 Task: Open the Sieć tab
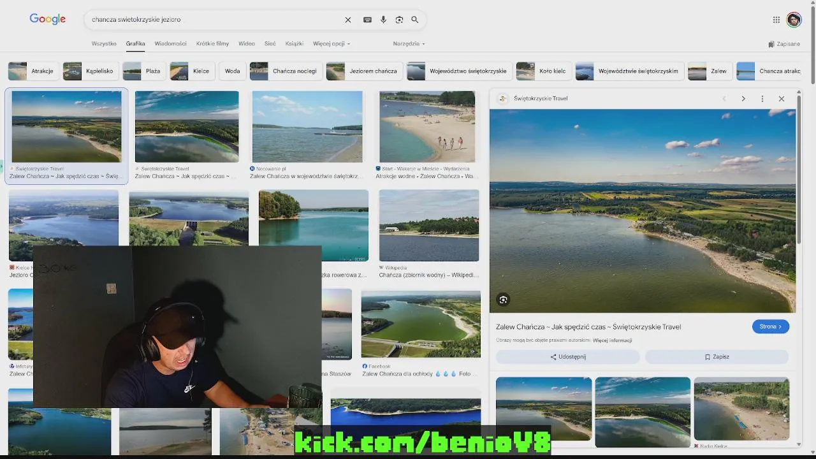(270, 44)
